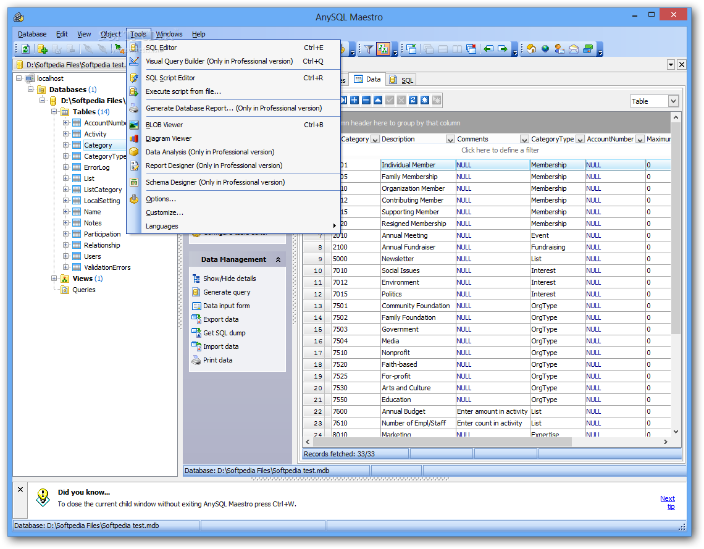Click Show/Hide details link
Viewport: 704px width, 549px height.
coord(230,279)
